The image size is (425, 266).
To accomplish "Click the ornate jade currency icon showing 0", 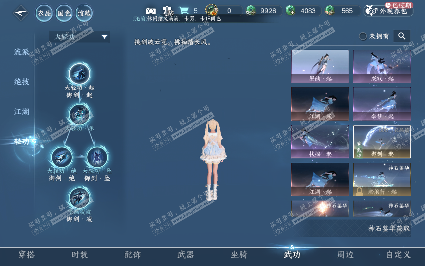I will 212,11.
